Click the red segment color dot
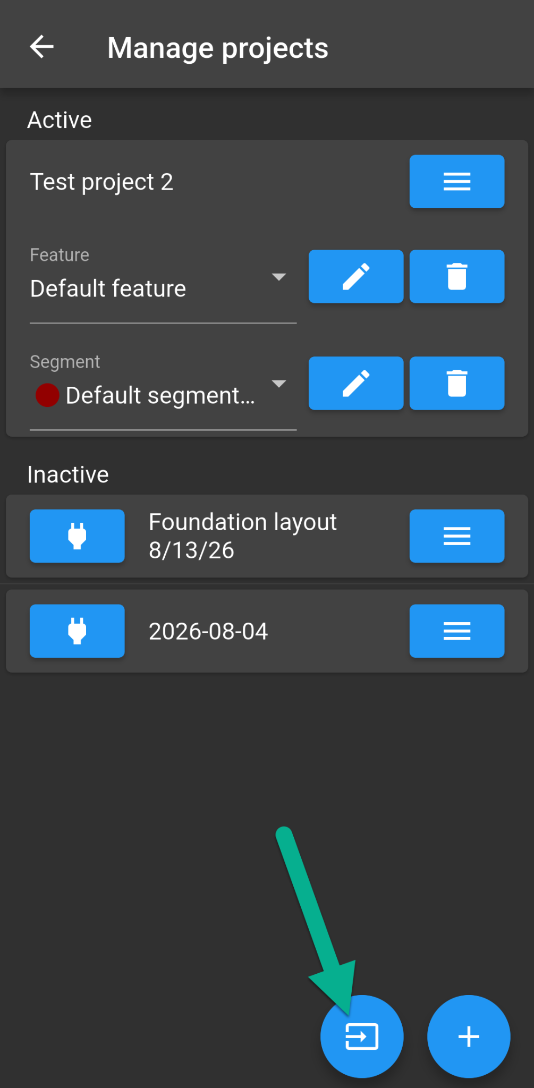 [47, 395]
